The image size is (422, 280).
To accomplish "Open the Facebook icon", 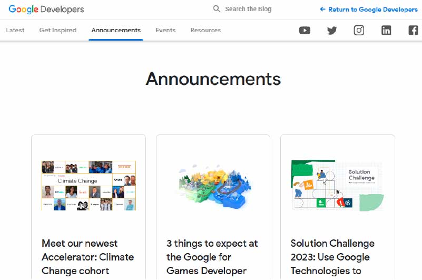I will [x=413, y=30].
